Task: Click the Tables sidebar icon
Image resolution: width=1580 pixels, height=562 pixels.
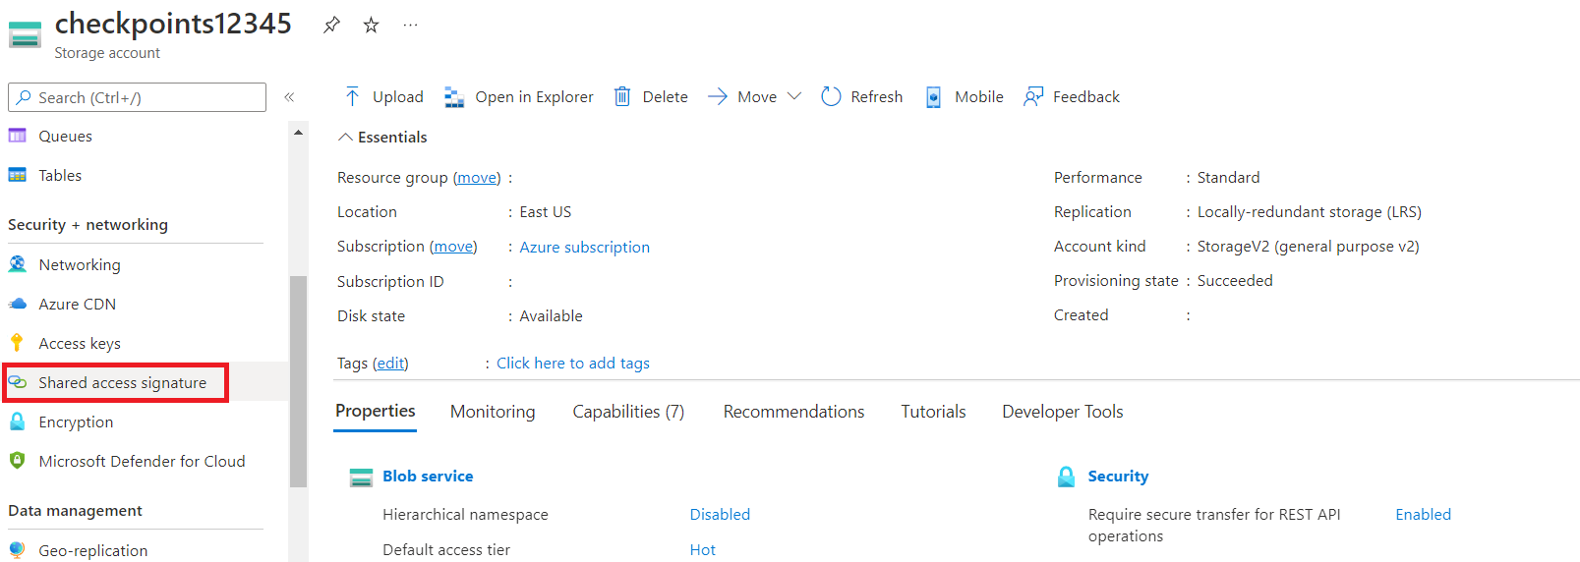Action: (18, 175)
